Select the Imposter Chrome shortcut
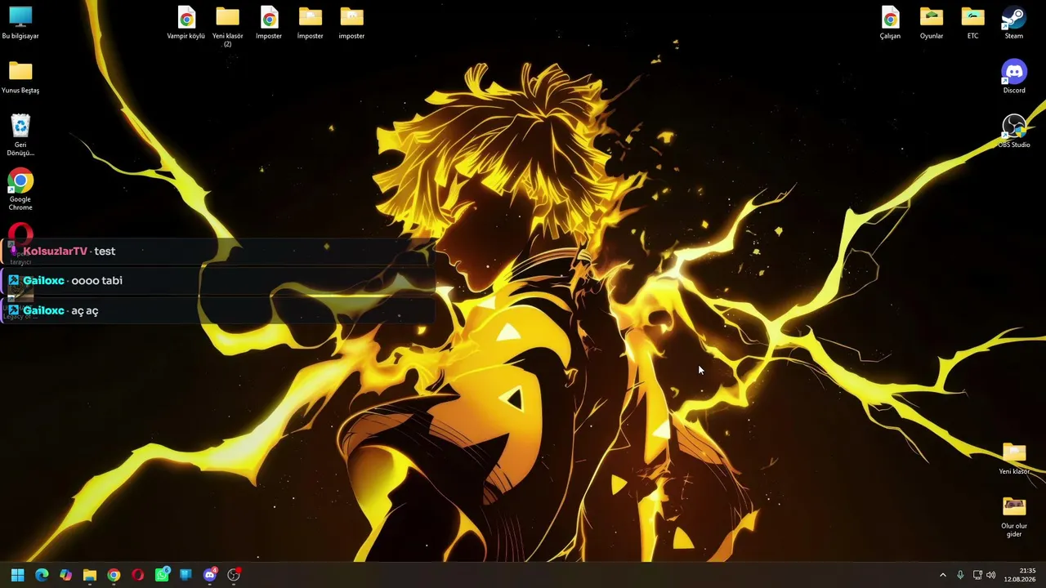 click(x=269, y=22)
